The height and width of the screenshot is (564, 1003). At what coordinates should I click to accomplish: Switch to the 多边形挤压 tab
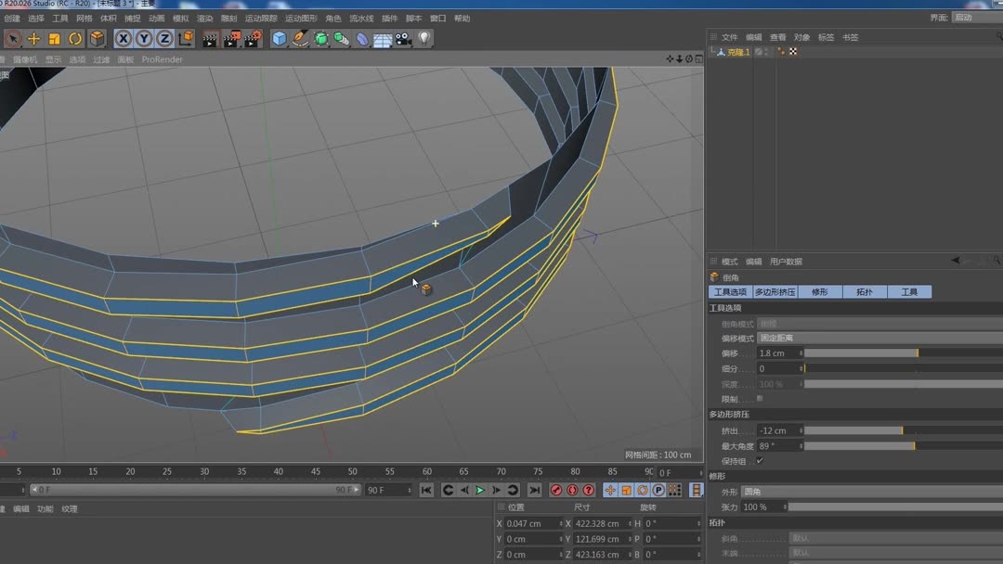[775, 292]
